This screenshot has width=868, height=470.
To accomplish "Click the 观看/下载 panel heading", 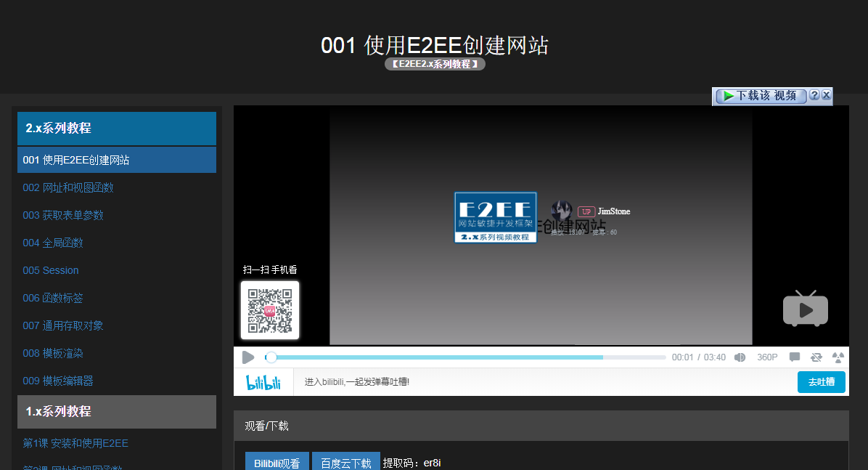I will coord(267,426).
